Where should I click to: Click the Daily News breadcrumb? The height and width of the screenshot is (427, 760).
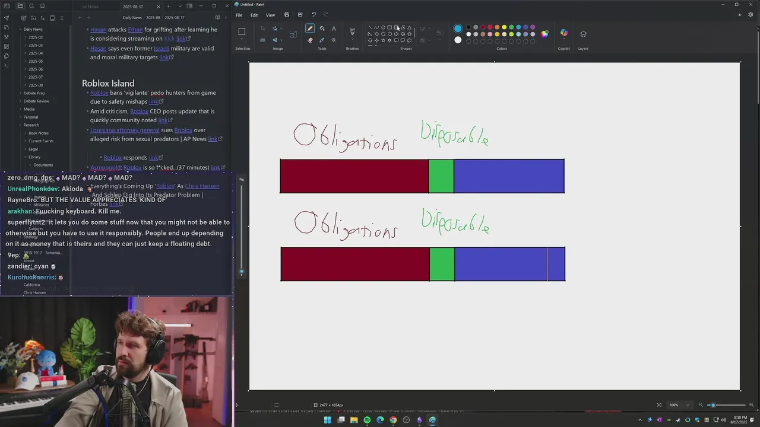point(132,18)
